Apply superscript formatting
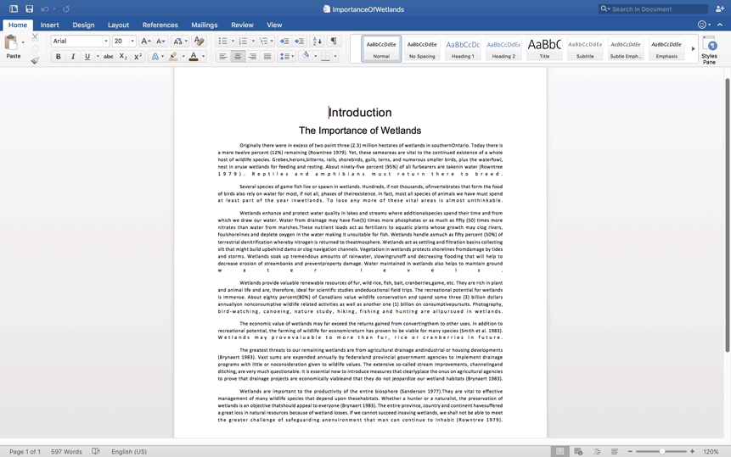 pyautogui.click(x=138, y=56)
